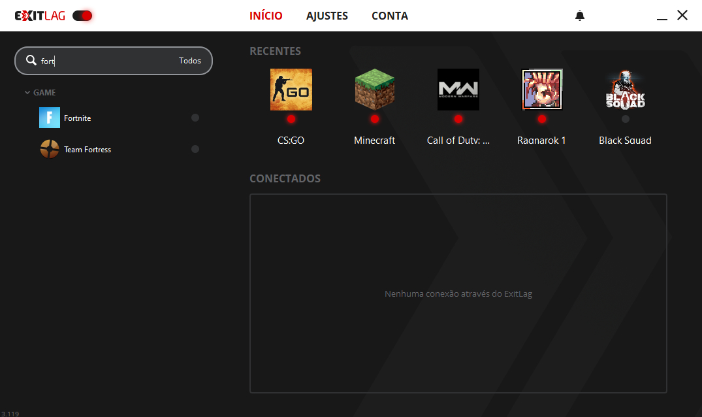Open the Todos filter dropdown
702x417 pixels.
click(190, 61)
